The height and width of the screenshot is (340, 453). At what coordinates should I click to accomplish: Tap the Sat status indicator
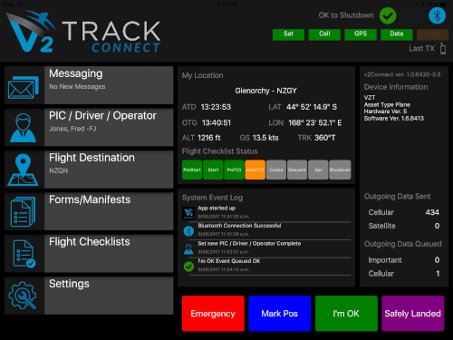pyautogui.click(x=288, y=34)
